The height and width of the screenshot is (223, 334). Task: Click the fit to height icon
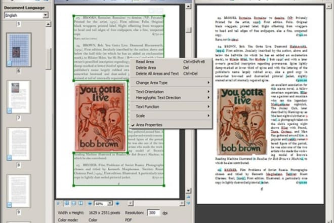tap(81, 203)
